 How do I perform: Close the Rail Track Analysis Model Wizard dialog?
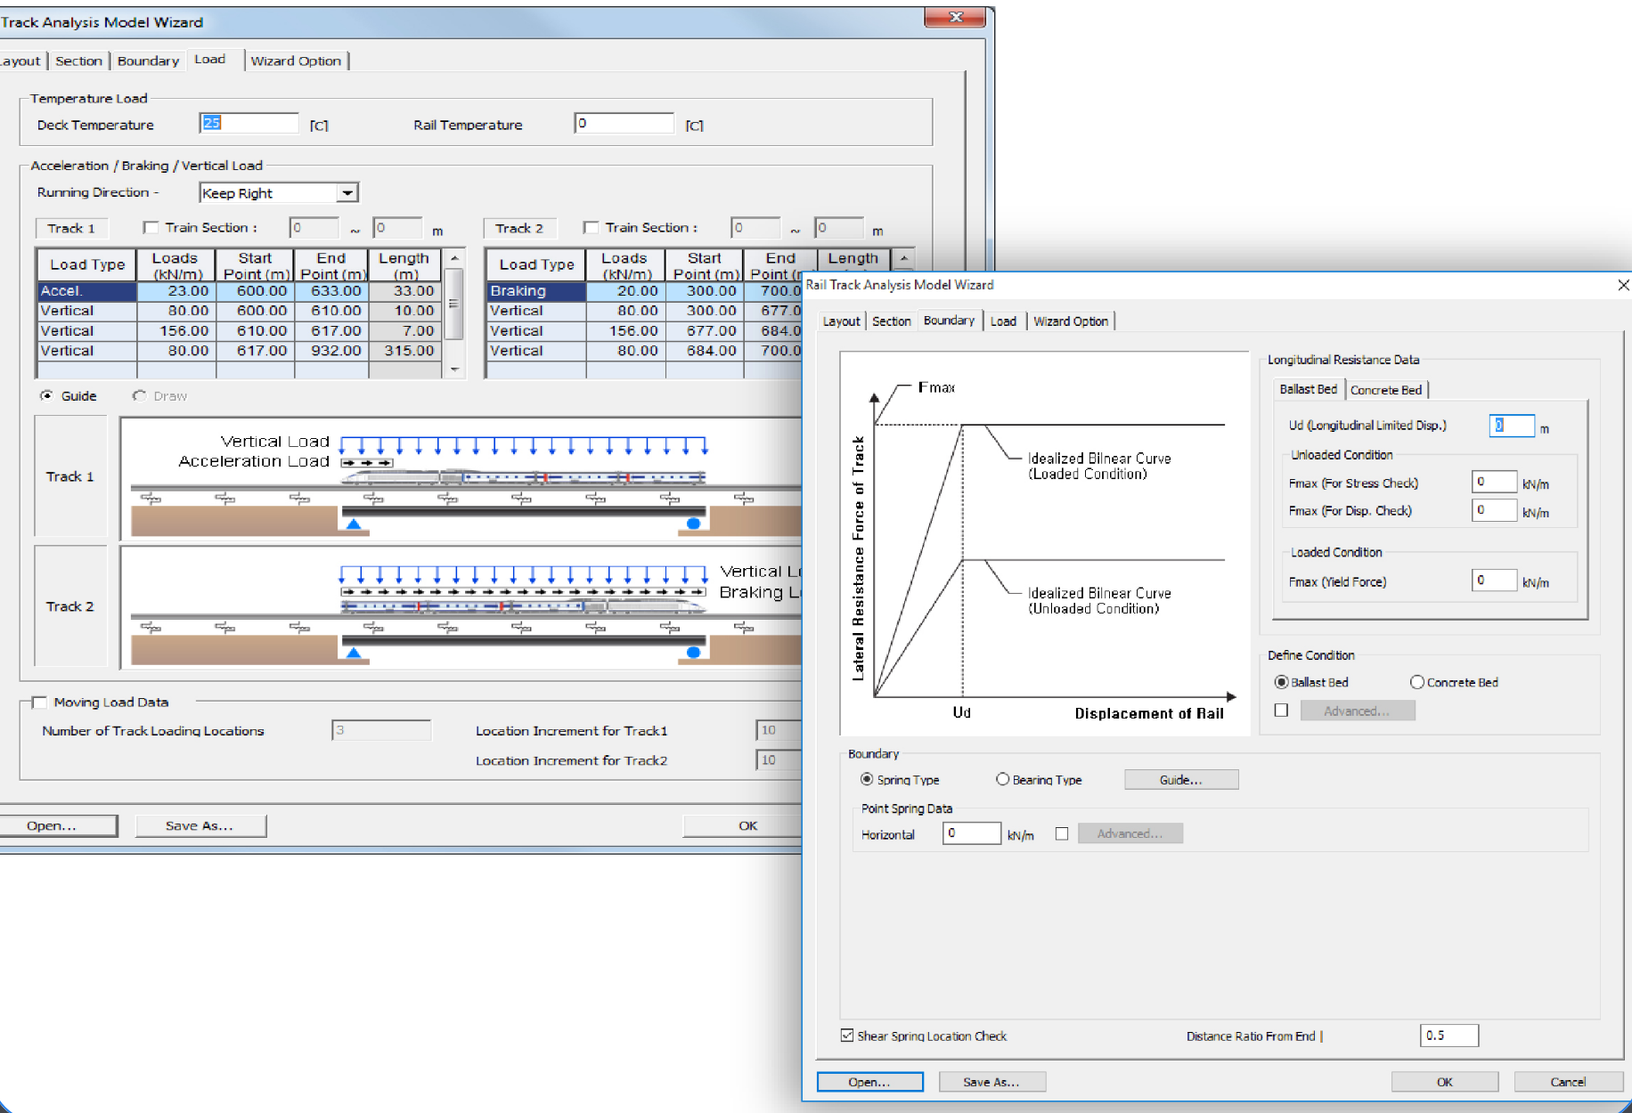(x=1622, y=285)
